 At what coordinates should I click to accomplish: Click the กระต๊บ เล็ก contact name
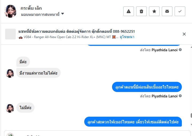(x=31, y=8)
